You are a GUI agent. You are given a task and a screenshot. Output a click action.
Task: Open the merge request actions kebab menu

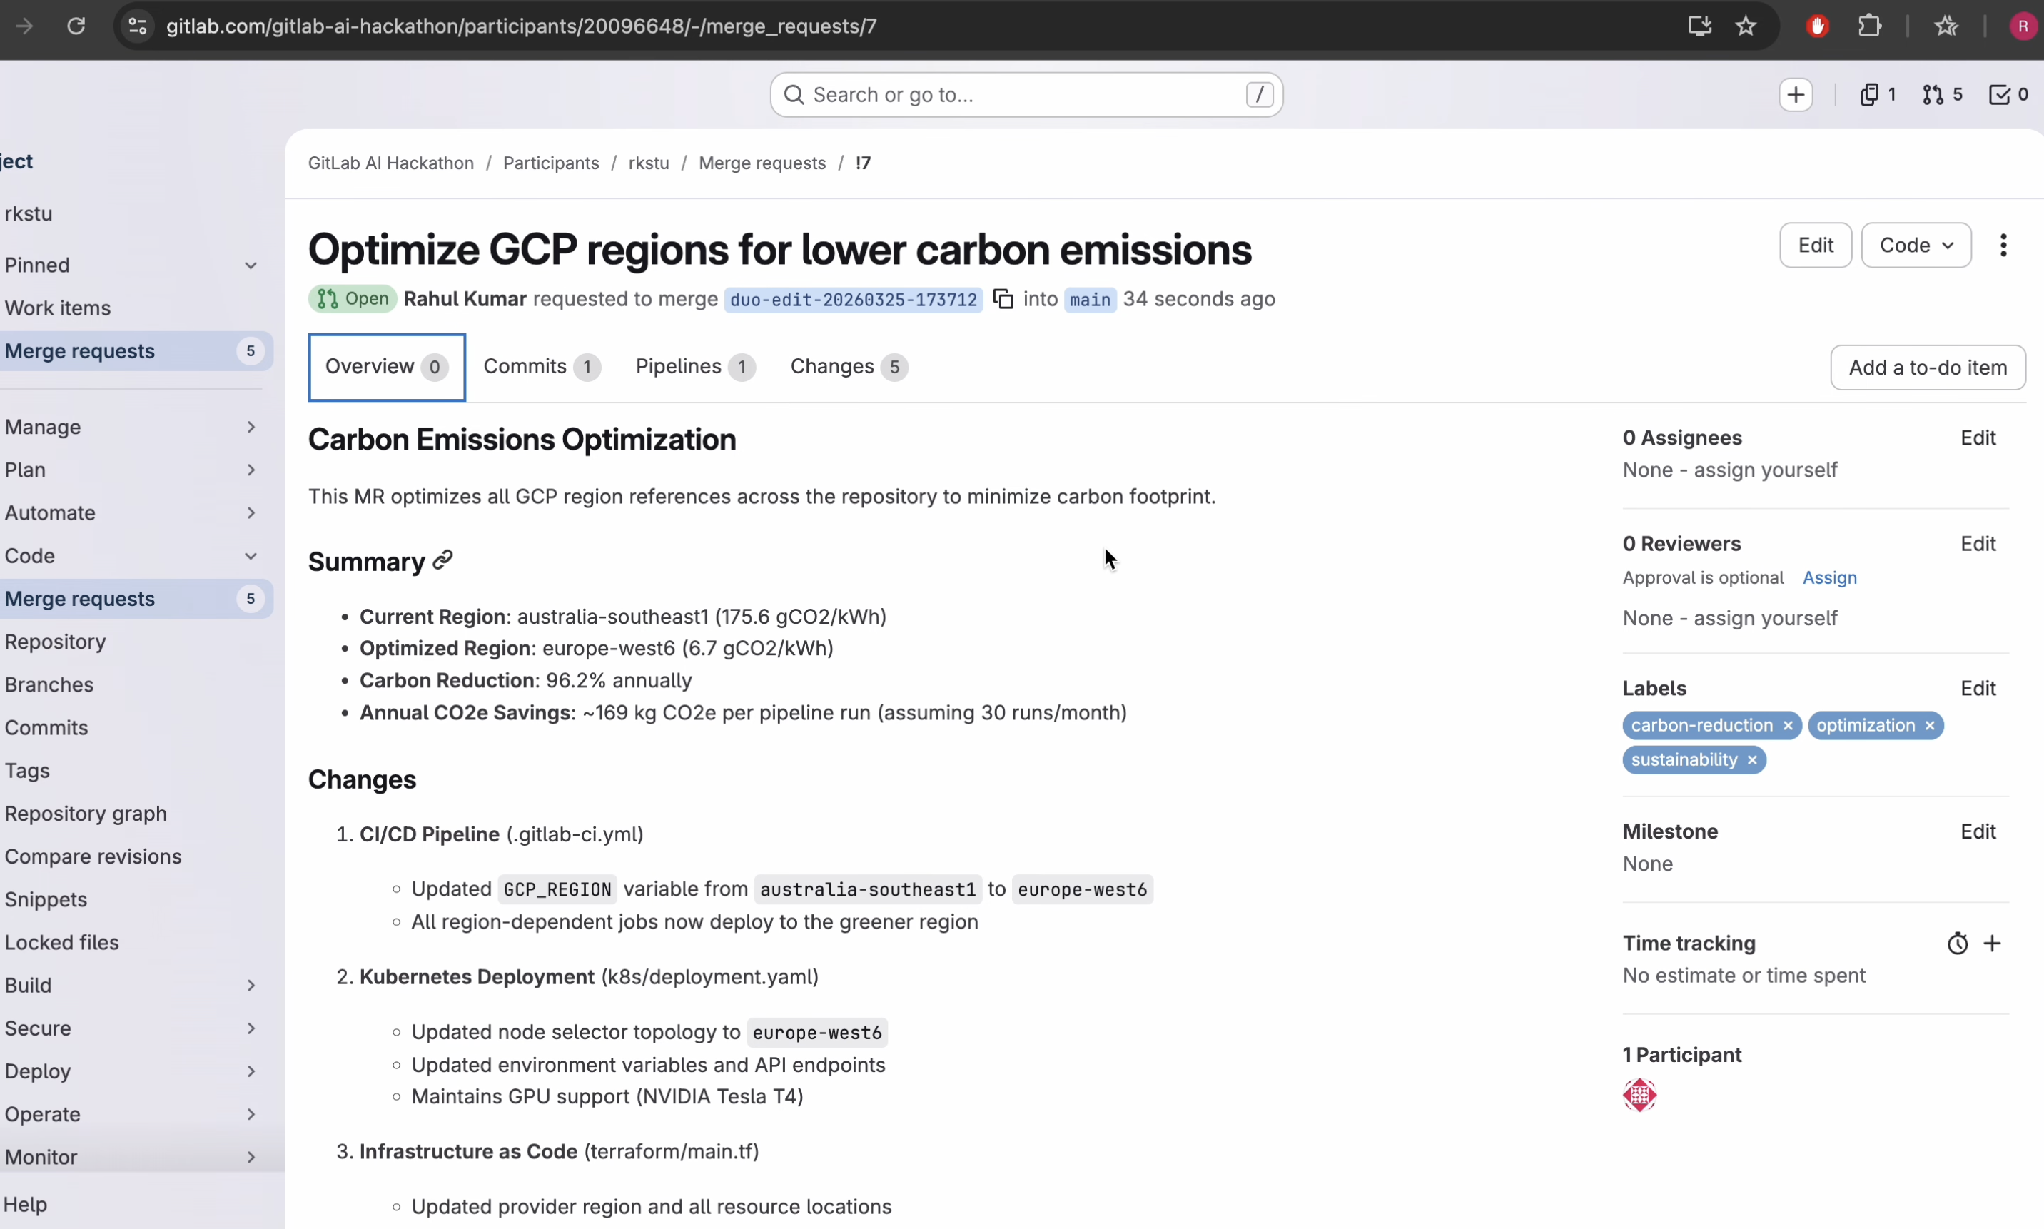click(x=2003, y=245)
